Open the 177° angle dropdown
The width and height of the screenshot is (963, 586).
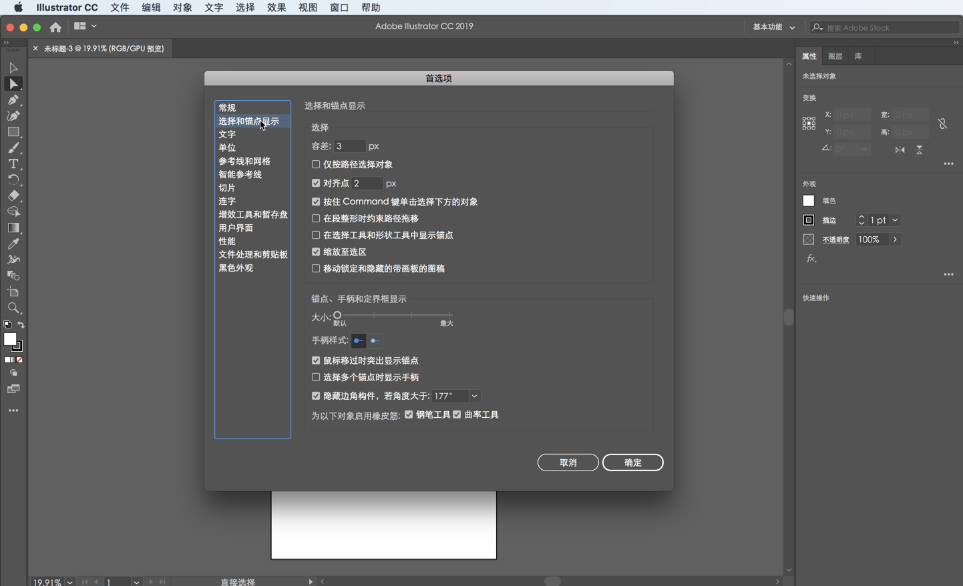point(474,396)
